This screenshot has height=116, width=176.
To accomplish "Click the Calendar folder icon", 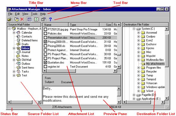I will tap(18, 33).
